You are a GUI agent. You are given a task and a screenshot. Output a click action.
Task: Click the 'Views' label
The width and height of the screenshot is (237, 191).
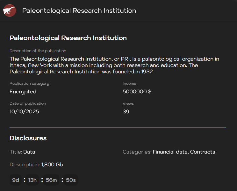(x=128, y=103)
